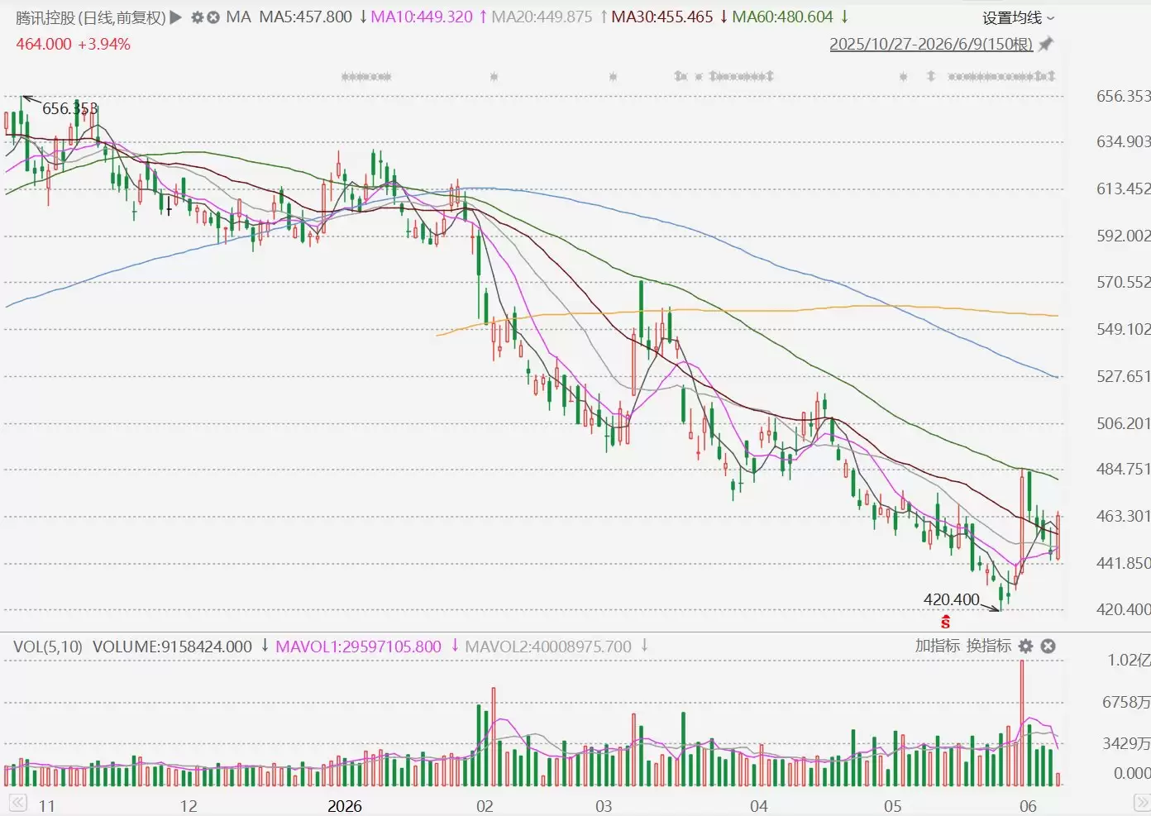
Task: Click the play arrow after 腾讯控股 title
Action: click(175, 17)
